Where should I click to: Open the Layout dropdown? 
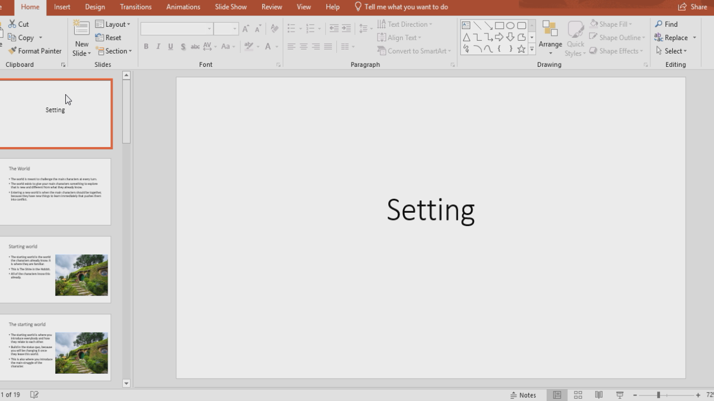113,24
